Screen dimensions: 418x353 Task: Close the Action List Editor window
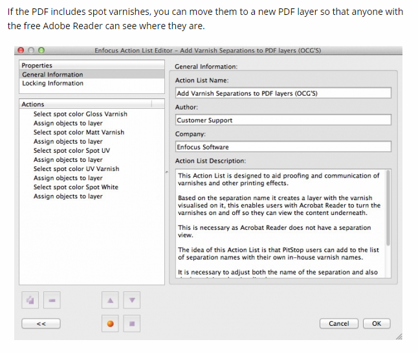click(21, 50)
